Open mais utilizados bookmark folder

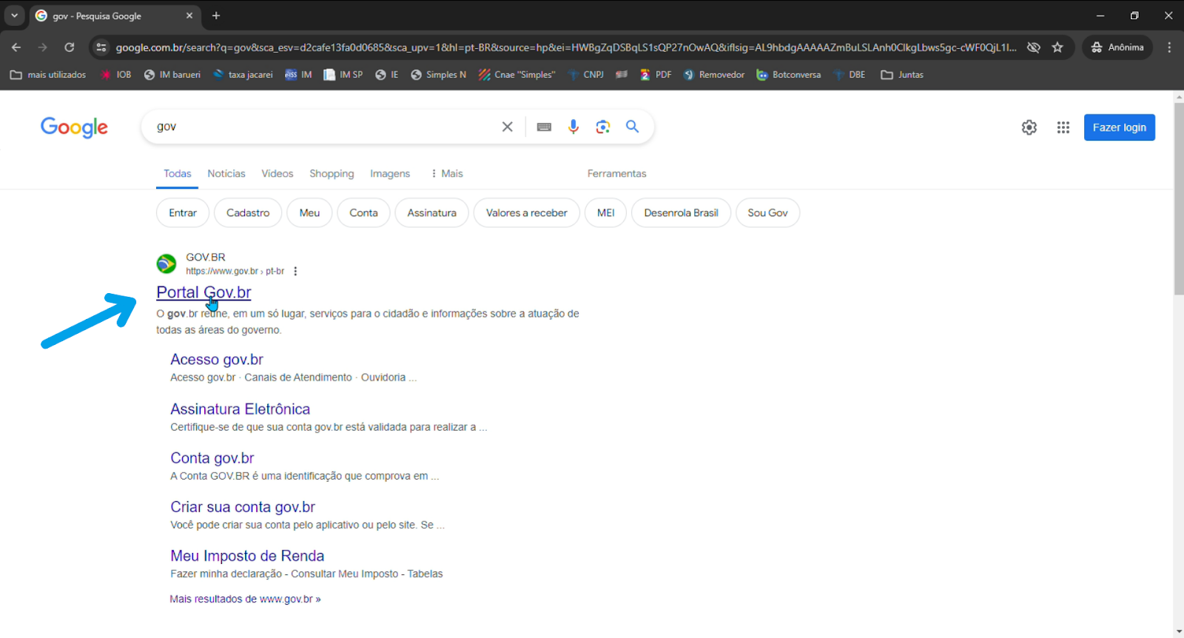click(48, 75)
